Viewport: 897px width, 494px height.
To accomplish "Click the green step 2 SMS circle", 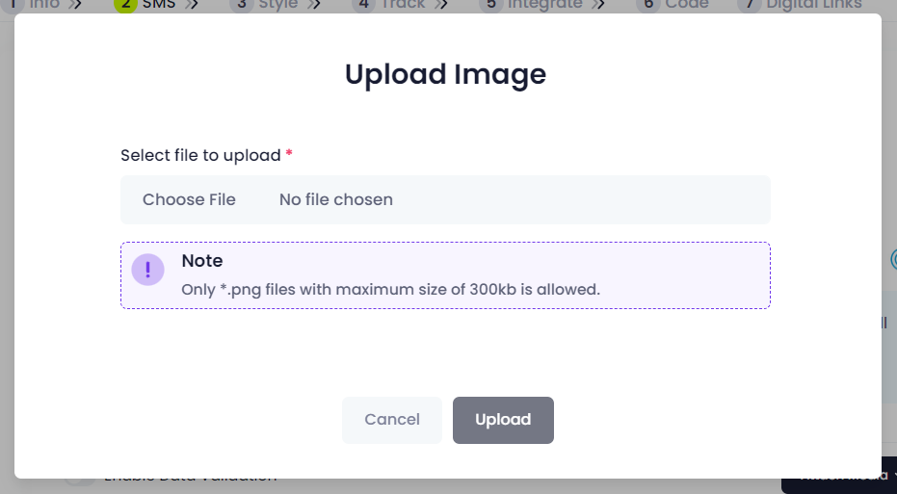I will pyautogui.click(x=125, y=6).
